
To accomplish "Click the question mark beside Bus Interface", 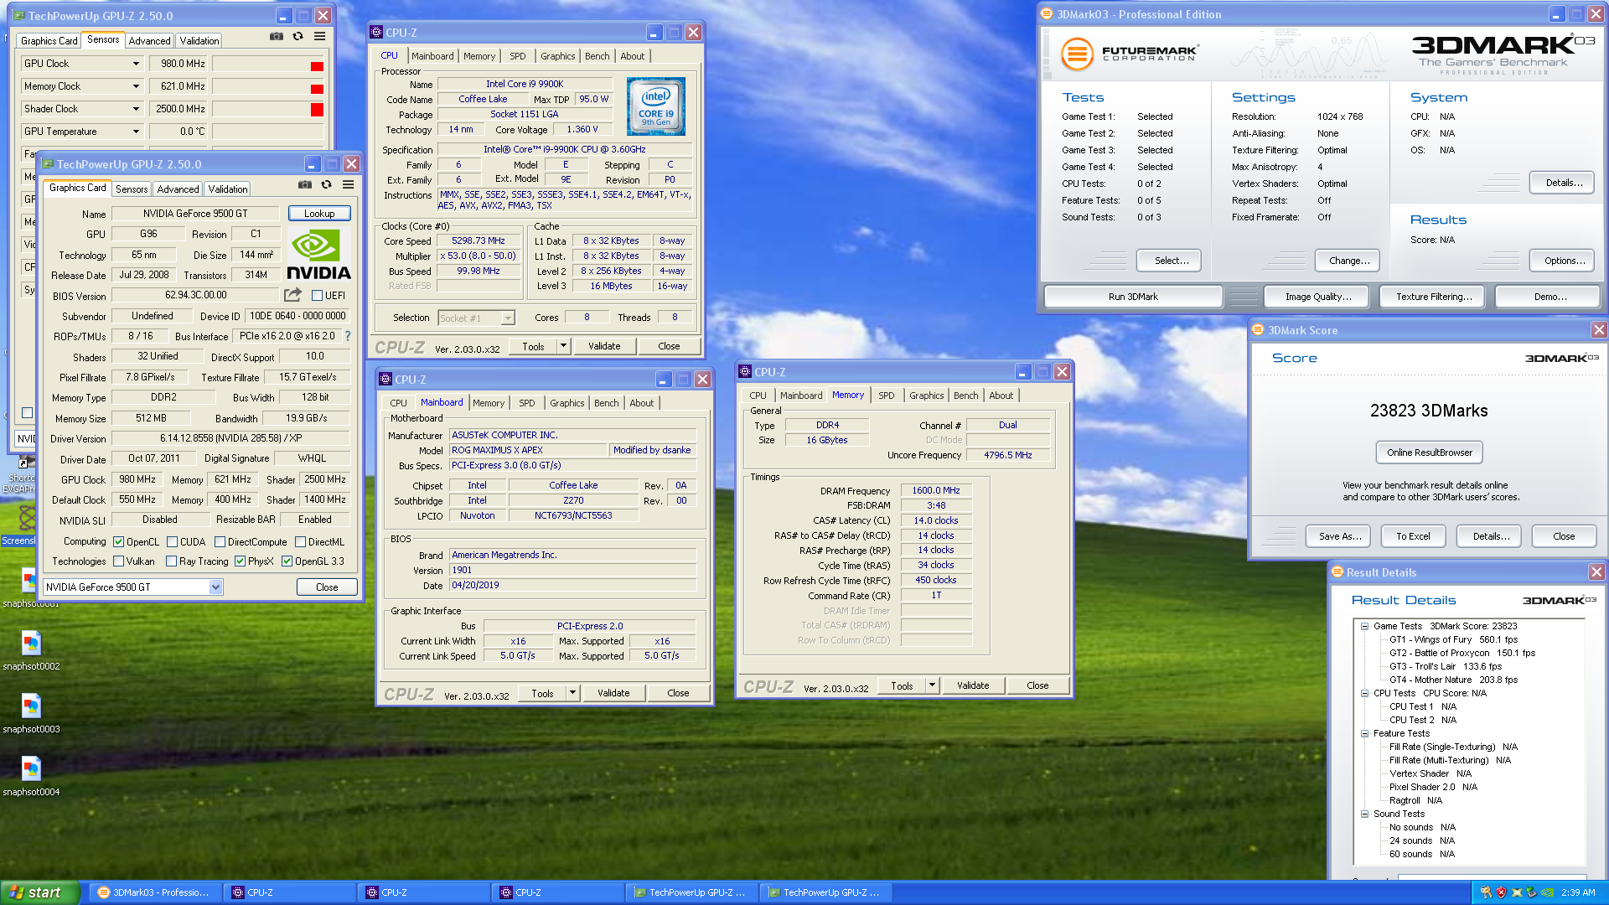I will pyautogui.click(x=348, y=336).
